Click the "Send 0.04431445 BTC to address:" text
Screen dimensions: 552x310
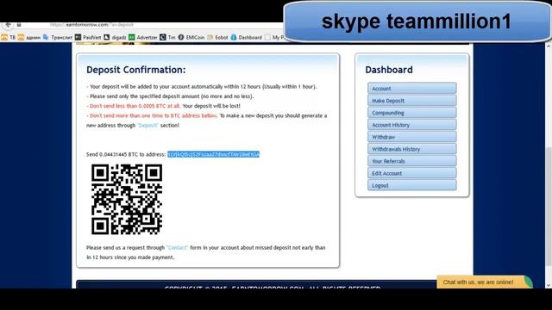(x=126, y=154)
